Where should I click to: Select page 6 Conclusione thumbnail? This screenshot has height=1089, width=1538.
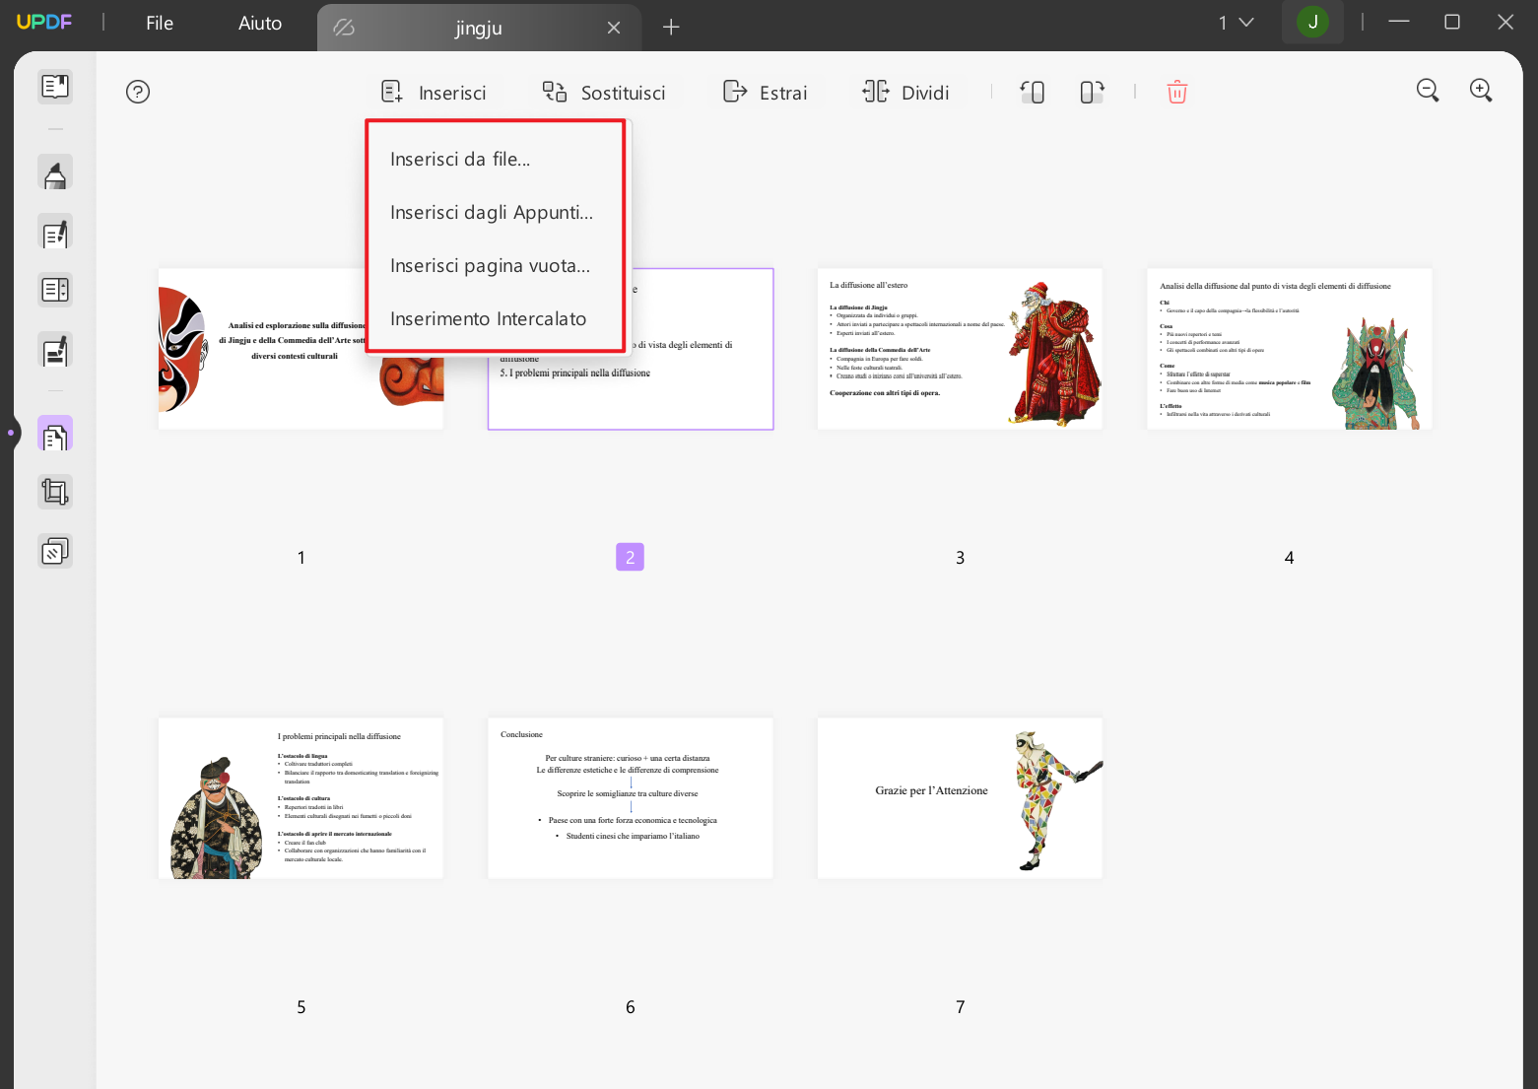pos(631,798)
